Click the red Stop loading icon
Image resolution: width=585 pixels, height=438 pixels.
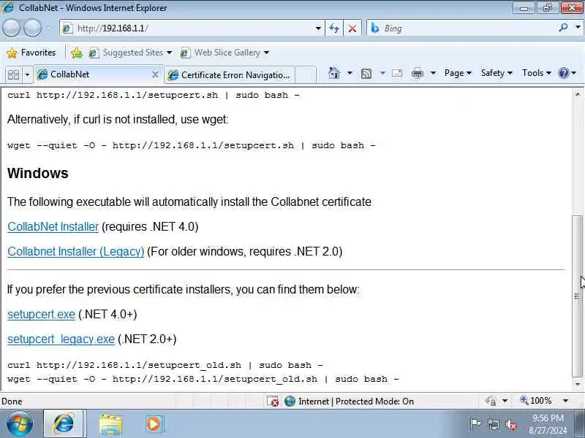pyautogui.click(x=352, y=28)
